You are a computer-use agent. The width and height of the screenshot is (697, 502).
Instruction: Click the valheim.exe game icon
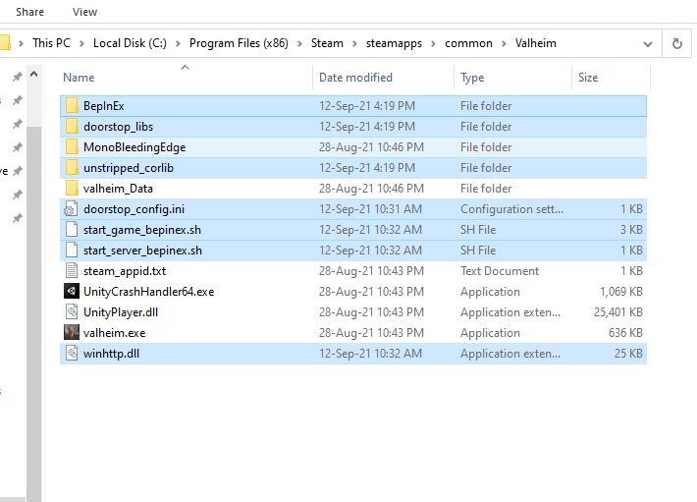72,333
